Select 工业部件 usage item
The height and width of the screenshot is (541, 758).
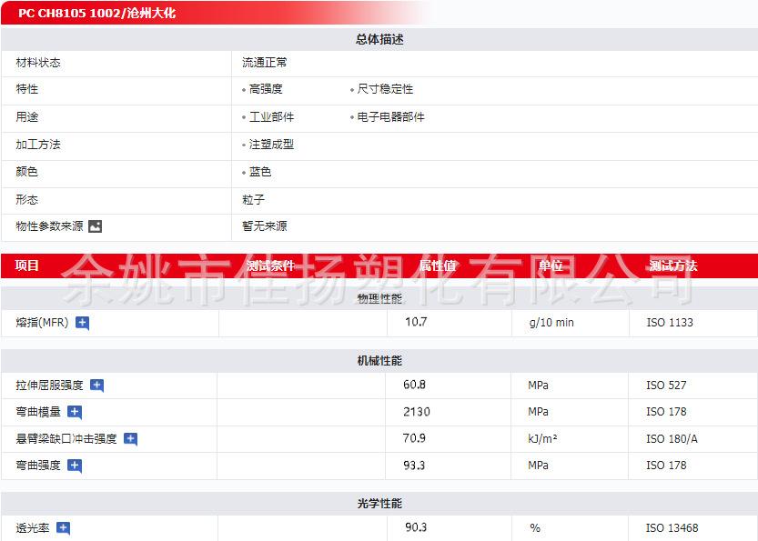click(271, 117)
